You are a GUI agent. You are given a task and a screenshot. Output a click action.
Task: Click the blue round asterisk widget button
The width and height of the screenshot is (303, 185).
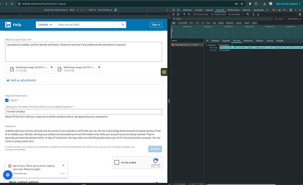[x=8, y=175]
